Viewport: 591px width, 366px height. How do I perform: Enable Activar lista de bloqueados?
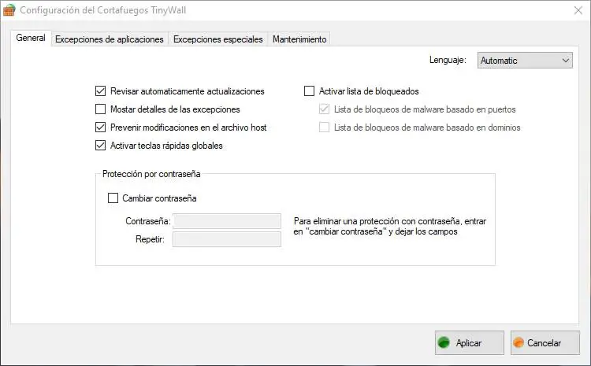coord(310,91)
